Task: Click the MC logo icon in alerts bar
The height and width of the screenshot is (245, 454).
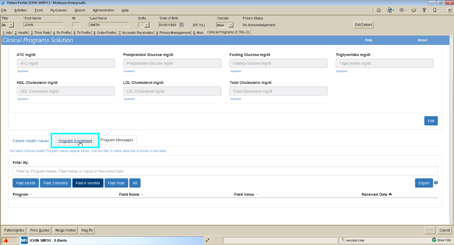Action: coord(24,240)
